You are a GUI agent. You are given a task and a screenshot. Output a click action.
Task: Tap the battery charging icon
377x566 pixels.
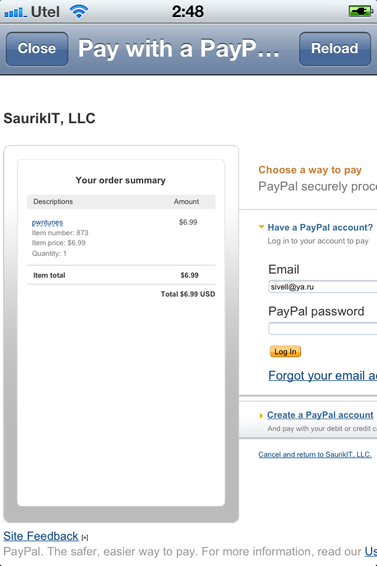coord(359,11)
